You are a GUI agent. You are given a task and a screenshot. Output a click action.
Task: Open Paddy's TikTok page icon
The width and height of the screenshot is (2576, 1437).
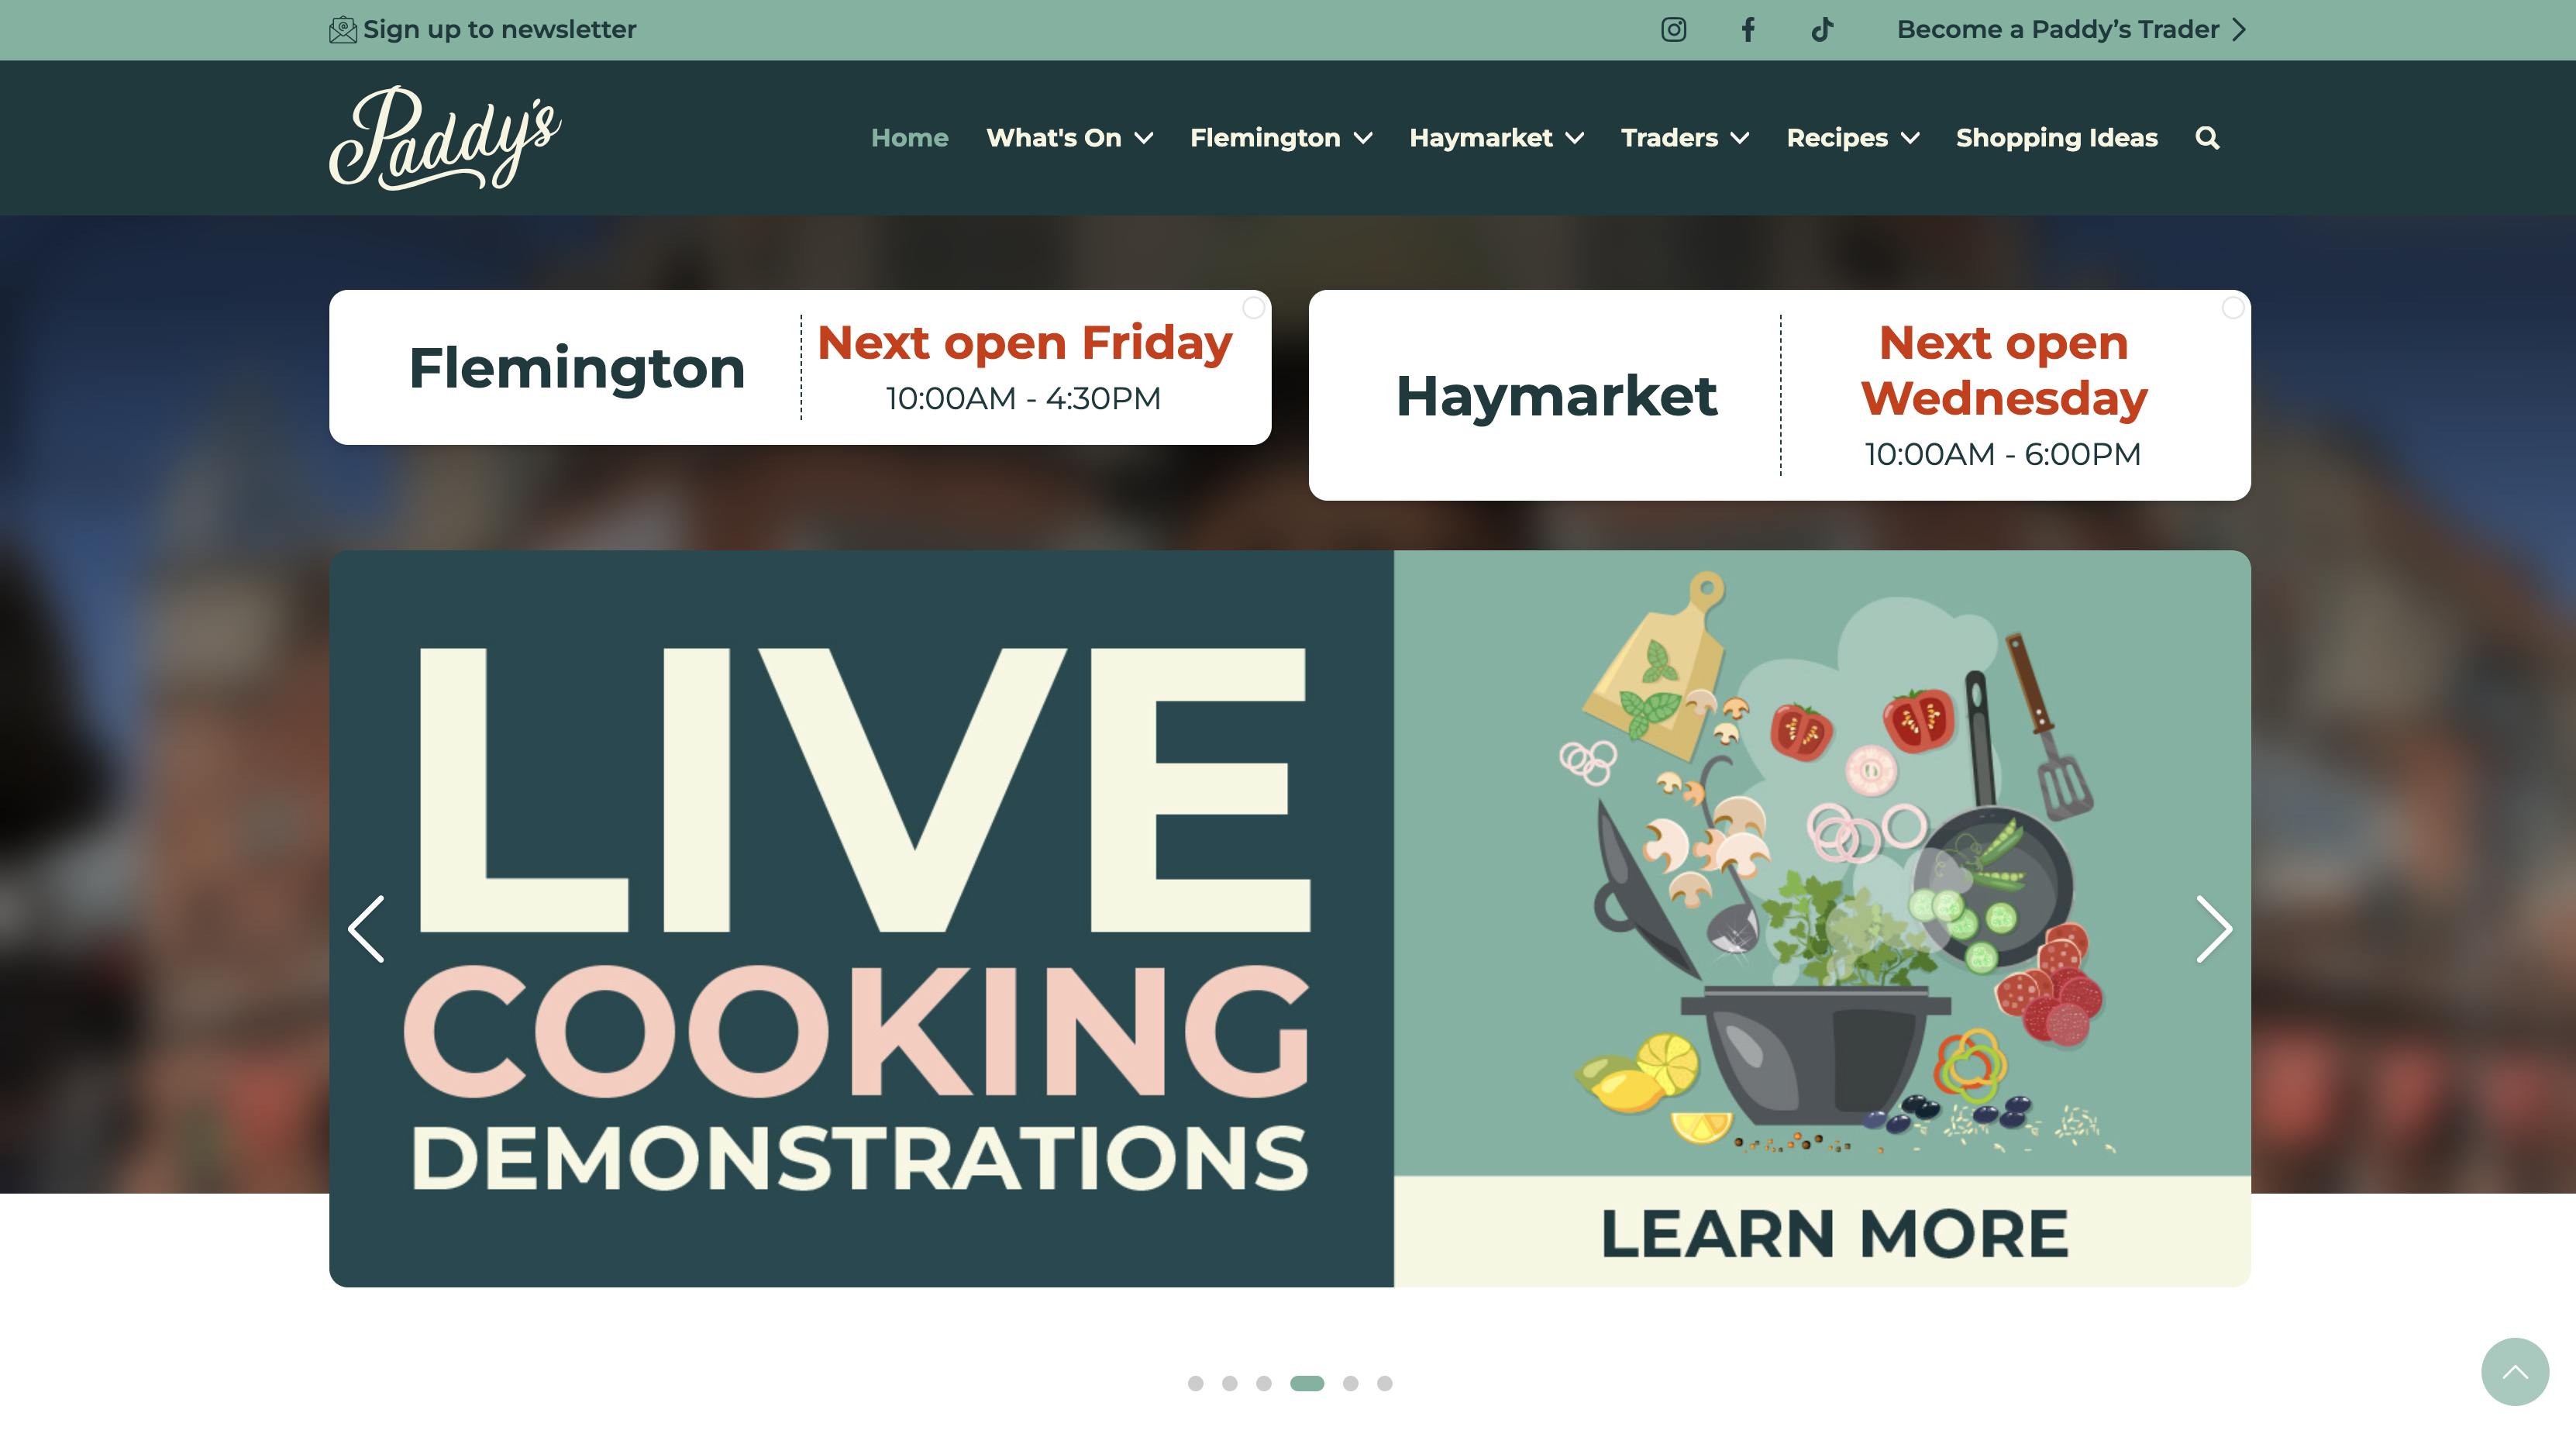(1822, 29)
